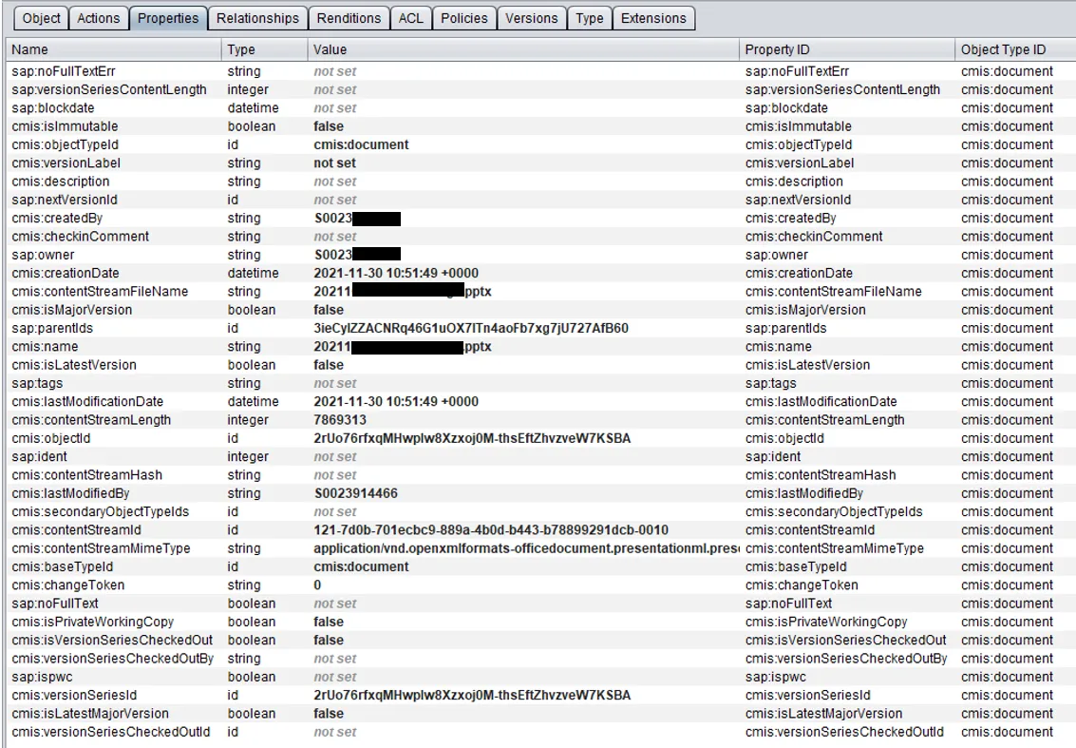Click the sap:parentIds value cell
This screenshot has height=748, width=1076.
471,328
